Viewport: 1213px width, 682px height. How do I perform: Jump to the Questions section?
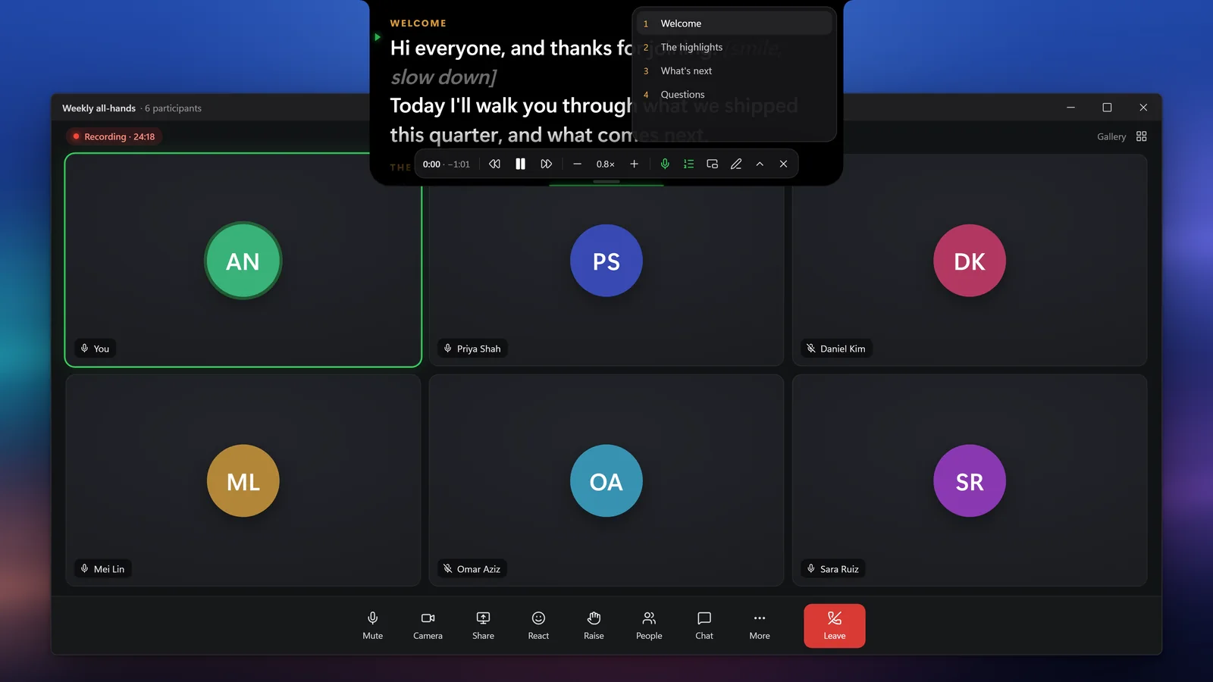pos(734,94)
